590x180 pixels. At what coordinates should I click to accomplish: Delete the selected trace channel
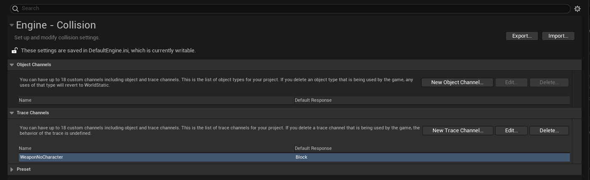(x=549, y=131)
